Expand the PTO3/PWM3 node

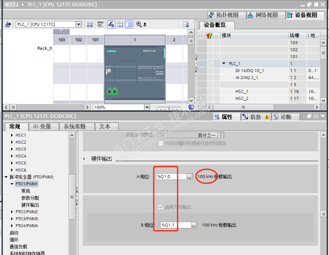[x=12, y=219]
